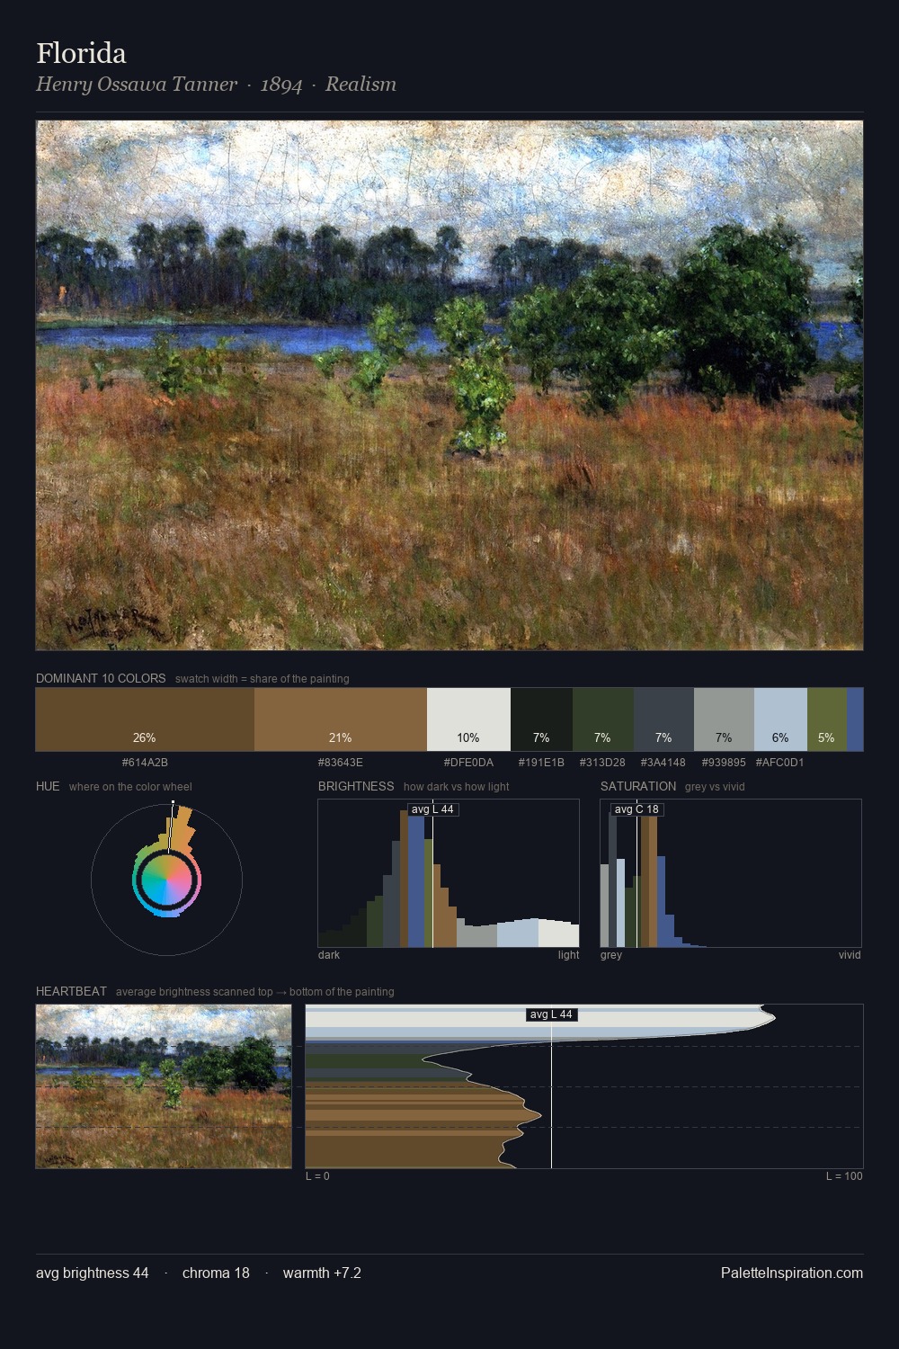Image resolution: width=899 pixels, height=1349 pixels.
Task: Click the avg L 44 label in brightness histogram
Action: (x=432, y=809)
